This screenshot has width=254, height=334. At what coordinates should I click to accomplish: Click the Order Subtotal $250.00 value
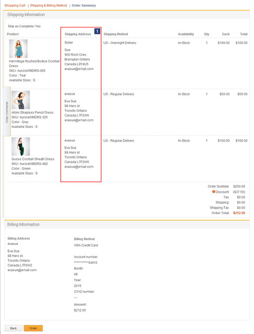pyautogui.click(x=239, y=186)
